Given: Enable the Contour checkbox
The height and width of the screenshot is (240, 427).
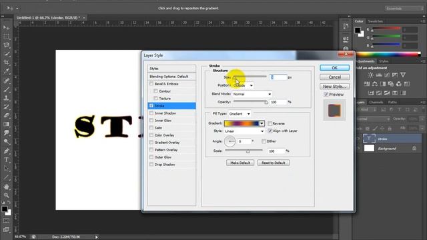Looking at the screenshot, I should click(x=155, y=91).
